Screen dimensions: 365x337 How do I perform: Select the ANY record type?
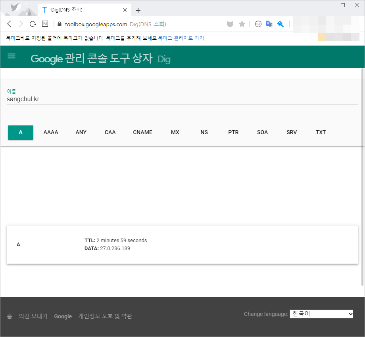click(x=81, y=133)
